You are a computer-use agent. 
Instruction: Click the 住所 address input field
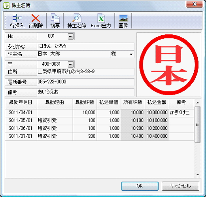click(85, 72)
